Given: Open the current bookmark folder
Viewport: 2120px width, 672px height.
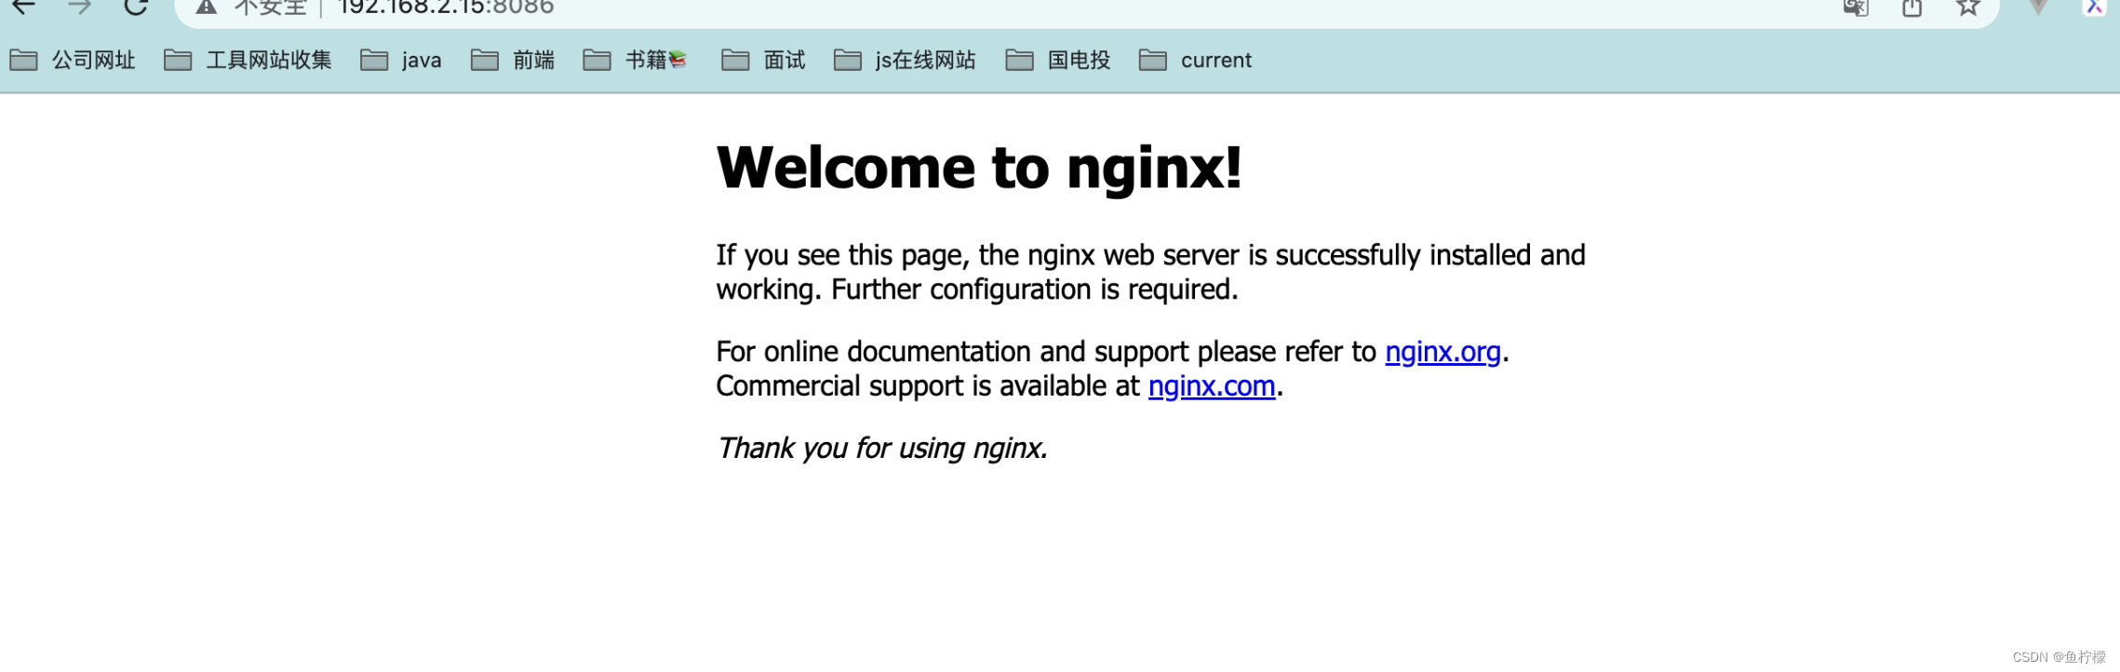Looking at the screenshot, I should coord(1195,60).
